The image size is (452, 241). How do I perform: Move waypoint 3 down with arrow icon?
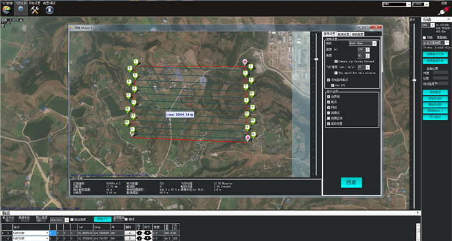tap(148, 233)
